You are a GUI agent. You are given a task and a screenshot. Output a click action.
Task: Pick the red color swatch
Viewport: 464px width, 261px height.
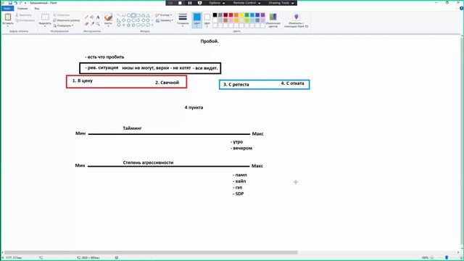pos(231,15)
